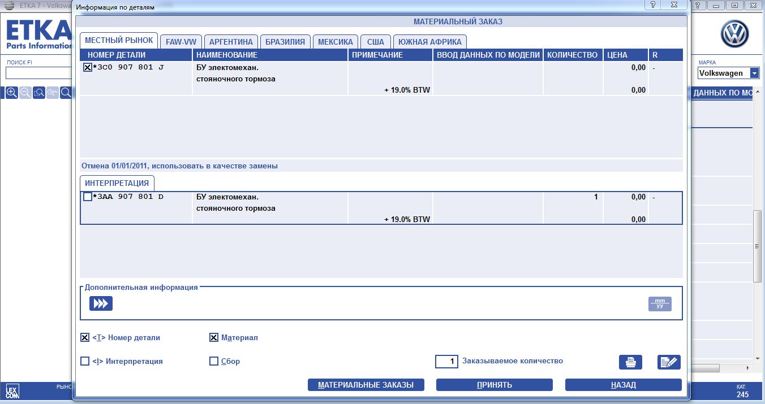Click the zoom in magnifier icon
765x404 pixels.
pyautogui.click(x=12, y=93)
